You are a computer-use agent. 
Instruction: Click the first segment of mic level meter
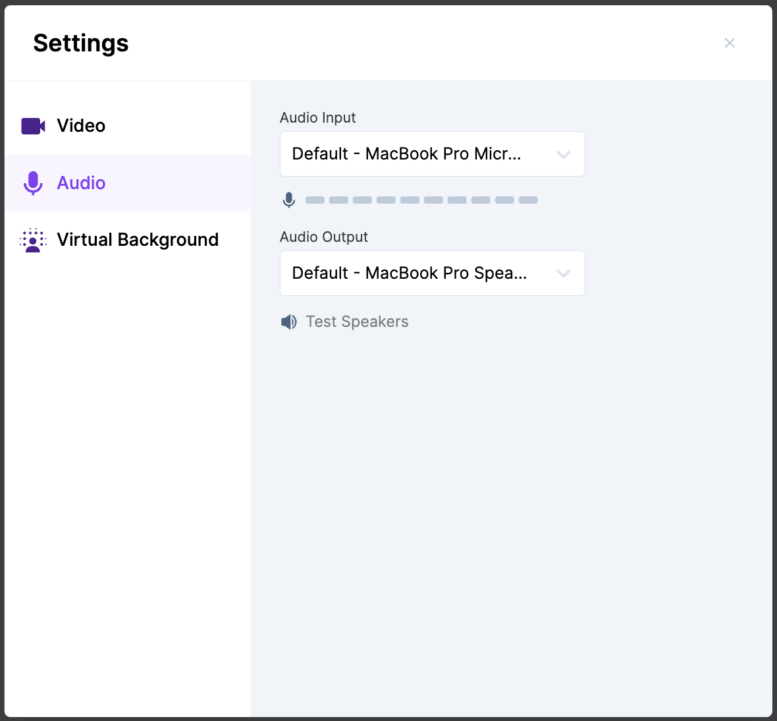click(x=315, y=200)
